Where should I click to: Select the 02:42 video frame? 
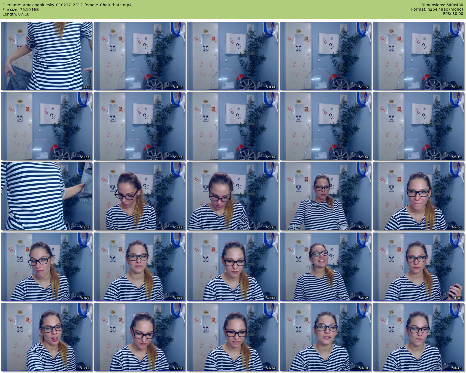(419, 126)
